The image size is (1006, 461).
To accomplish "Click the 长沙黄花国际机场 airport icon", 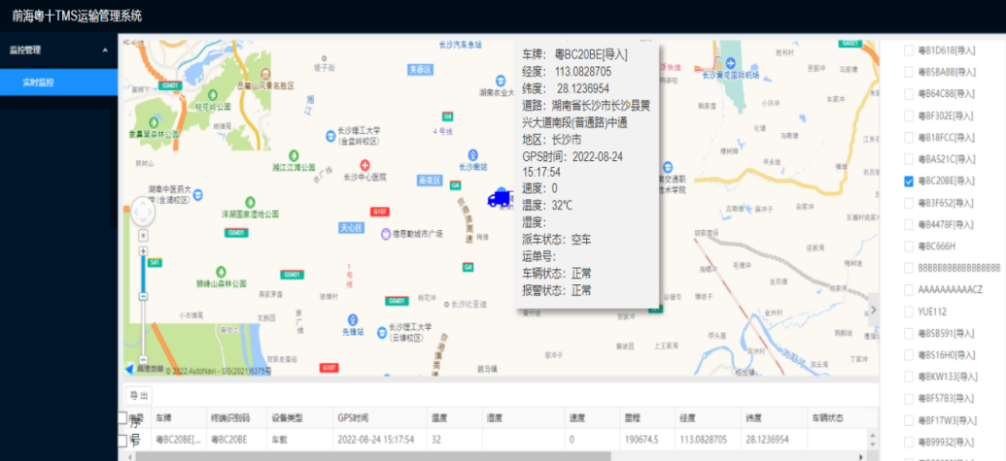I will pyautogui.click(x=730, y=62).
